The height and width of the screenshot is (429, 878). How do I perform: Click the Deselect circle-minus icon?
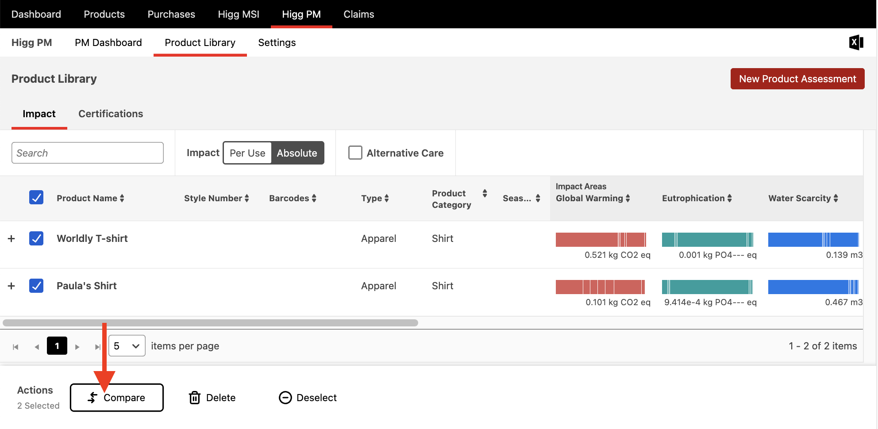coord(285,398)
